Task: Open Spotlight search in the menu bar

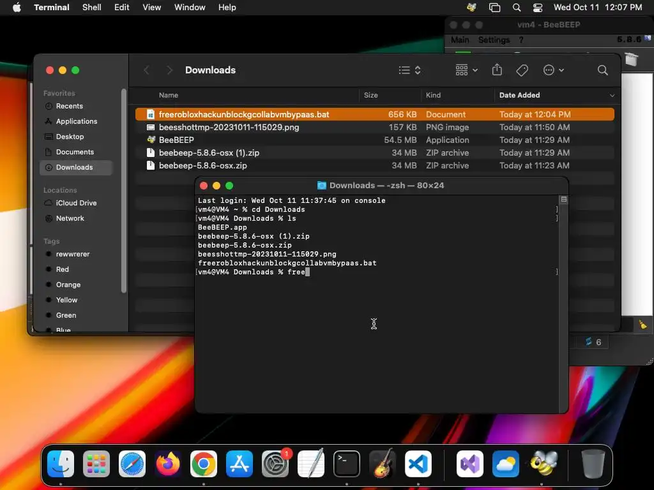Action: tap(516, 8)
